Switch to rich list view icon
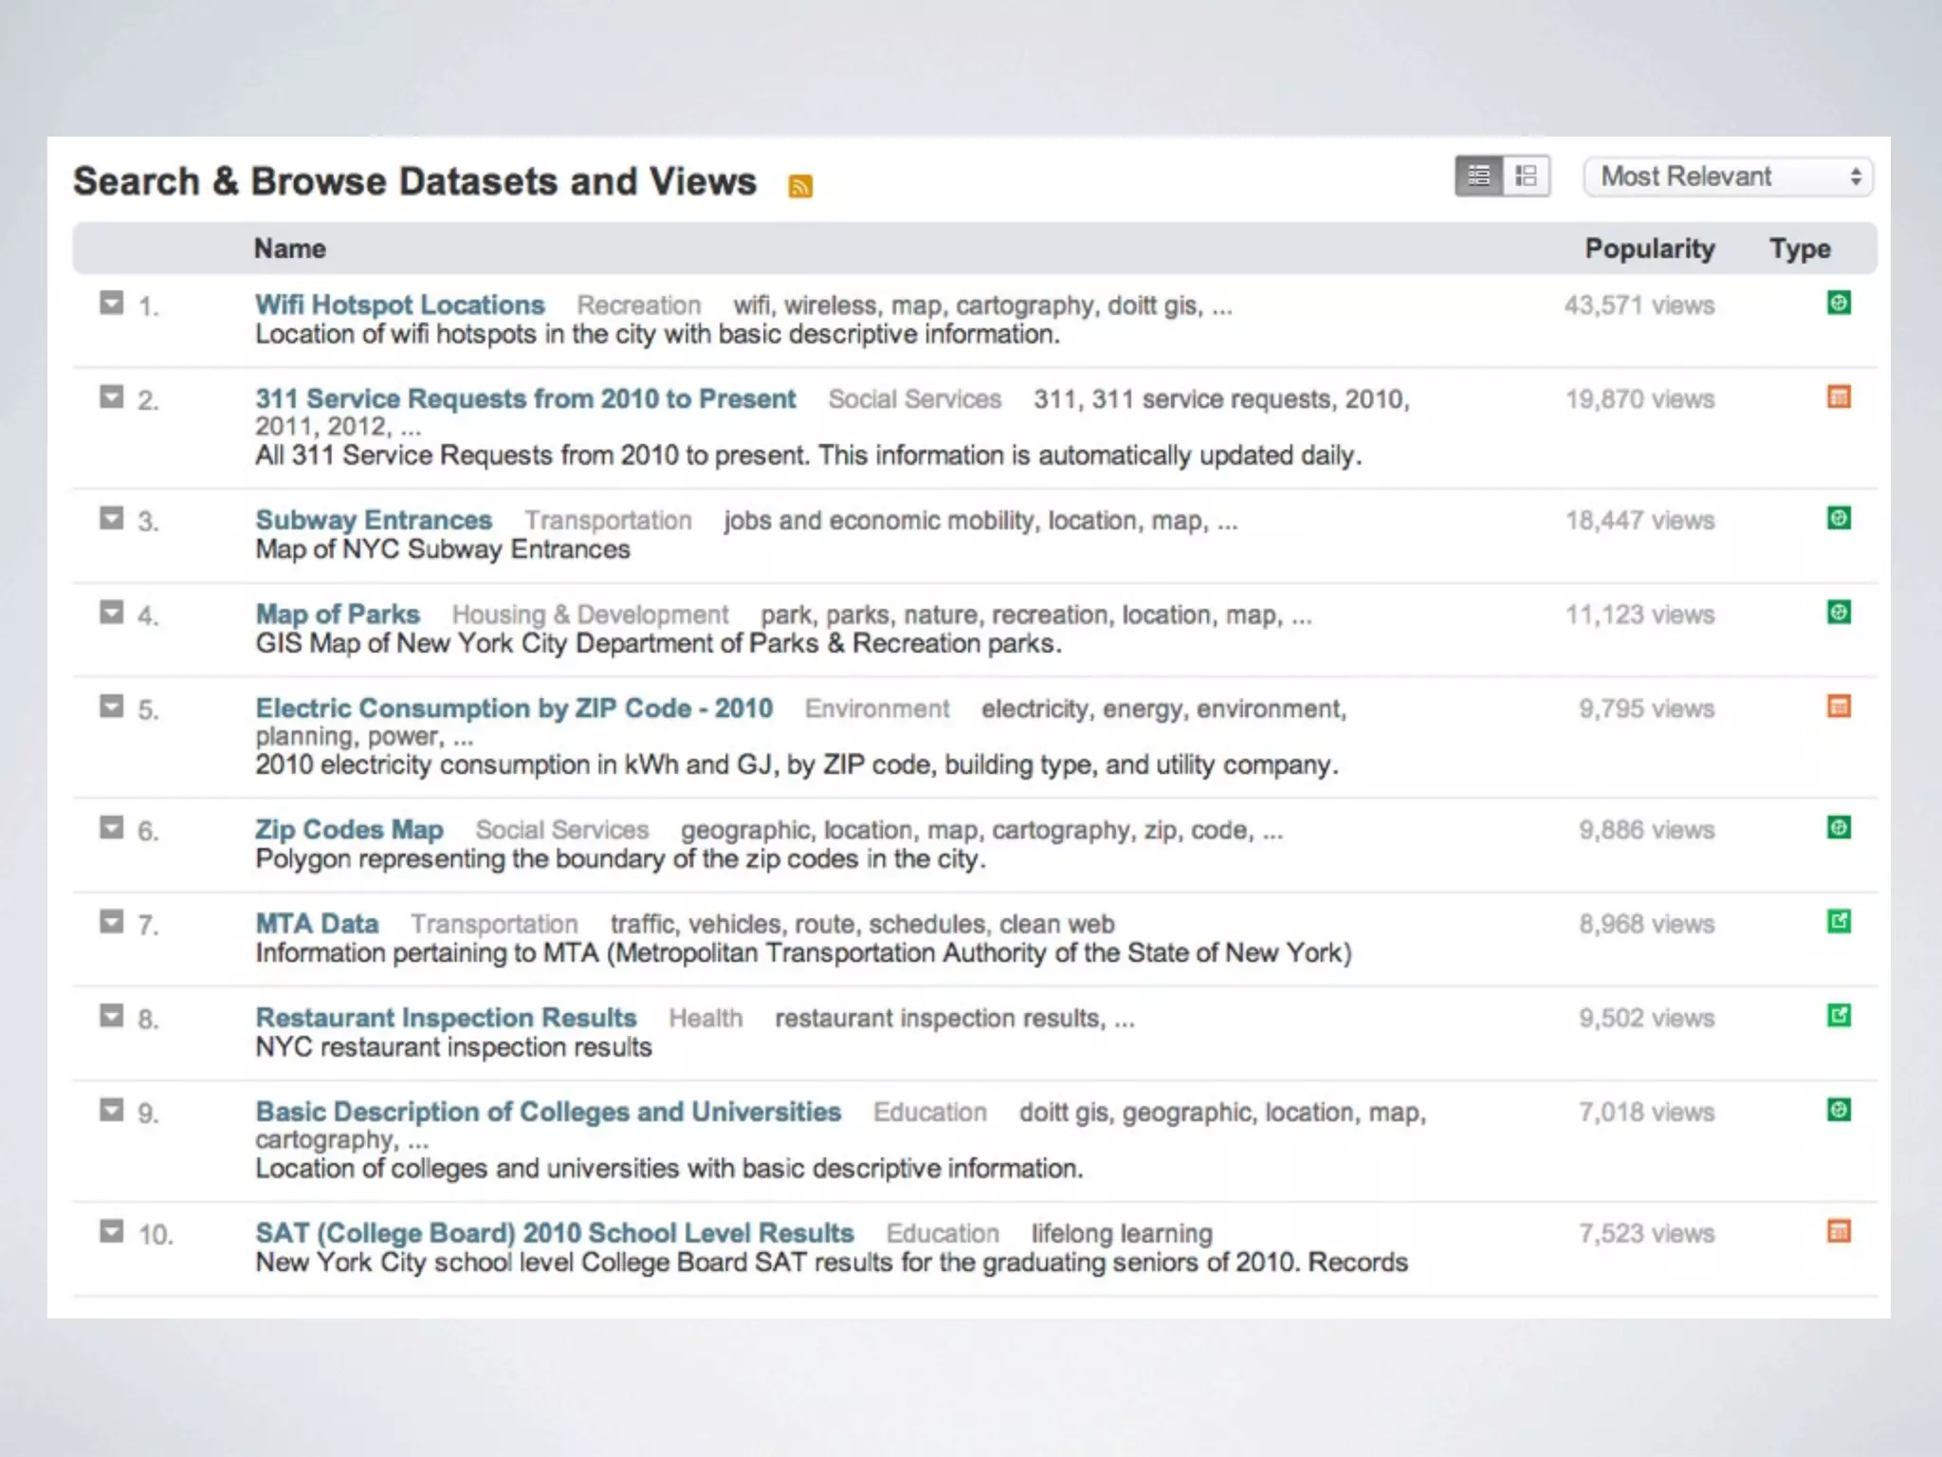The height and width of the screenshot is (1457, 1942). pos(1526,176)
